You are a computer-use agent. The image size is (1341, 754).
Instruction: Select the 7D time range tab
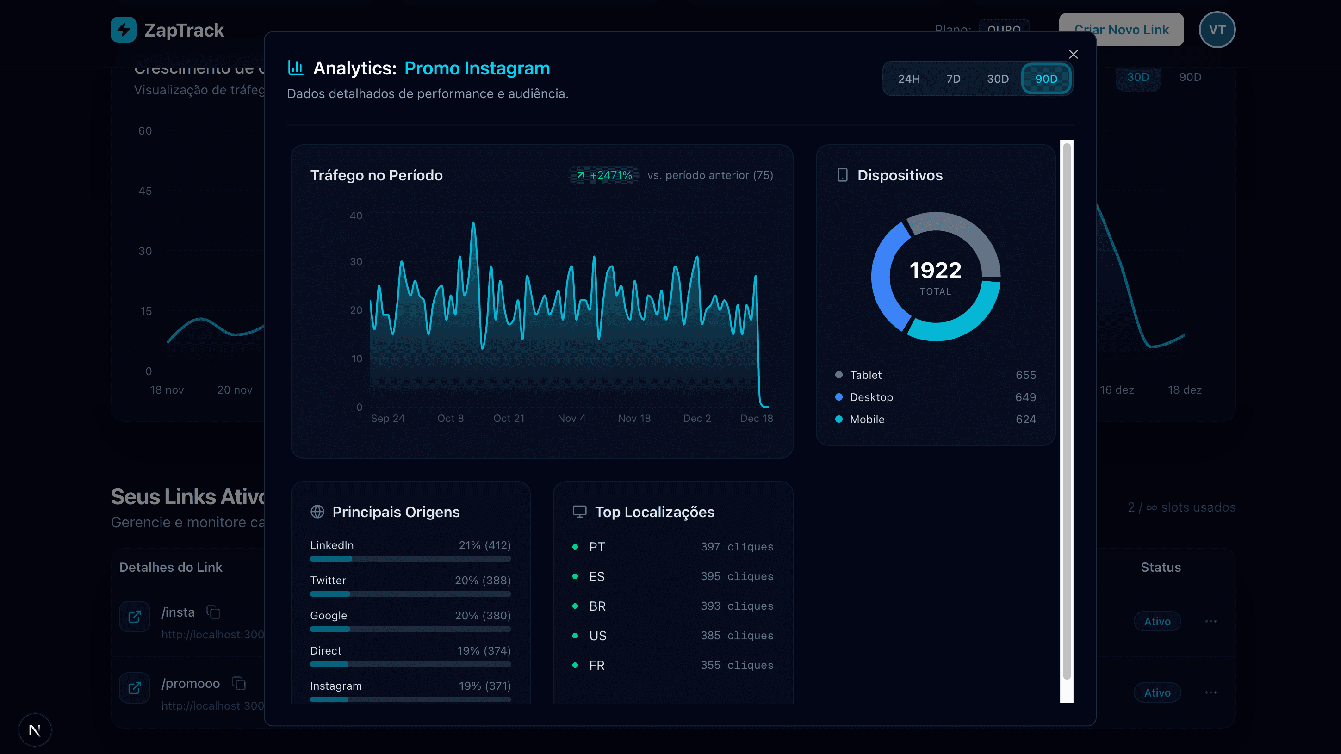(x=953, y=79)
